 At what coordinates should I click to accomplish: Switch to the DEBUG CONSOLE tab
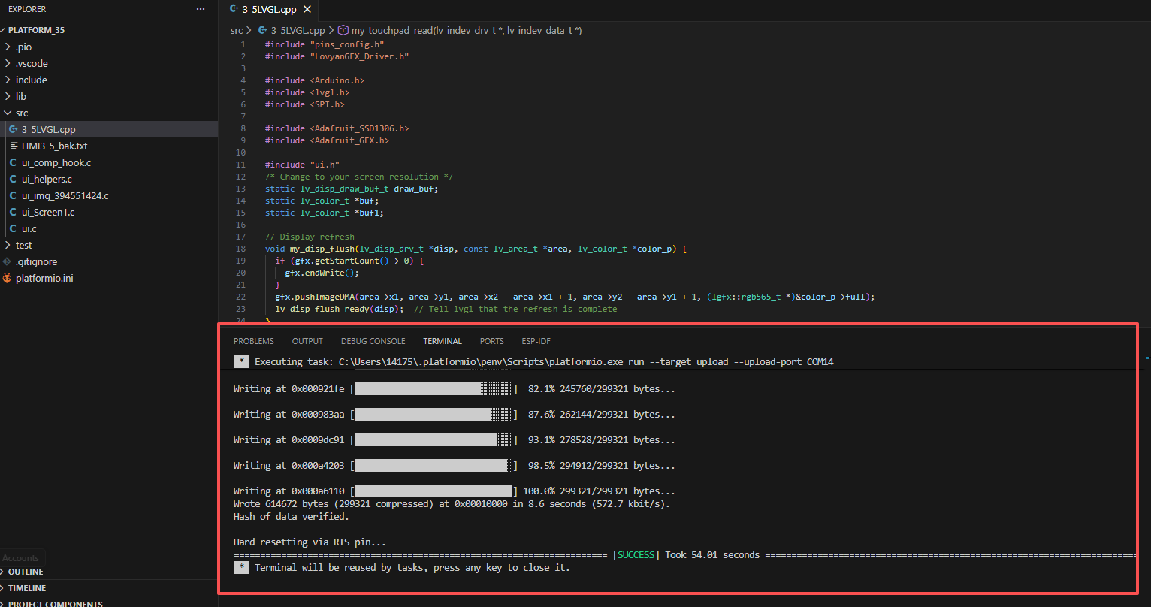click(373, 341)
